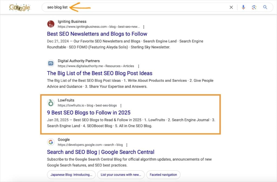Clear the query using the X icon
Viewport: 277px width, 182px height.
(231, 7)
